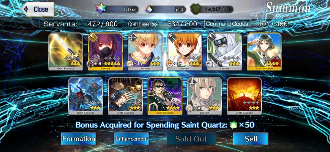
Task: Open the Sell screen
Action: pos(251,139)
